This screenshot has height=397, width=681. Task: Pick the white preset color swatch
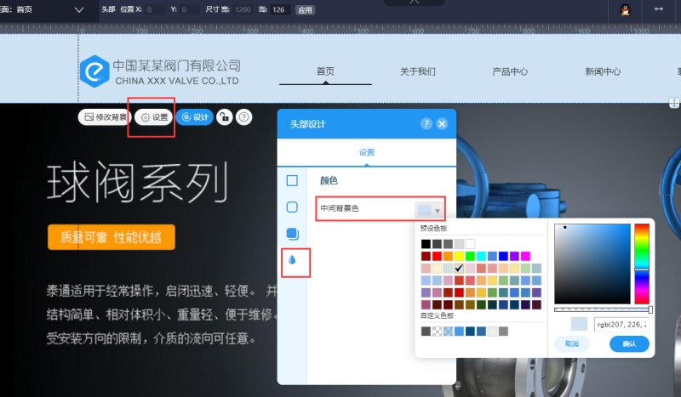(470, 244)
